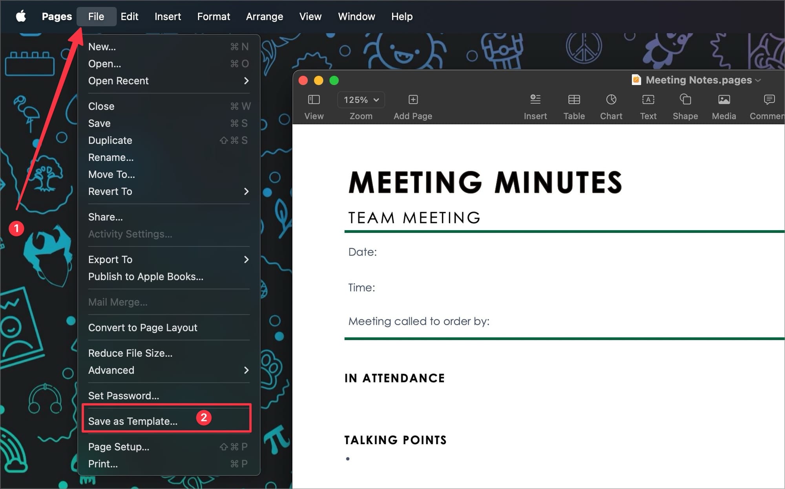
Task: Click the File menu
Action: coord(96,16)
